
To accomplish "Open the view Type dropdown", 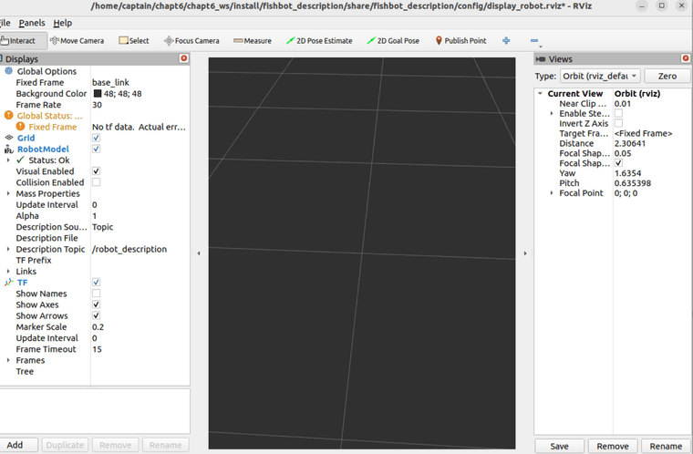I will [600, 76].
